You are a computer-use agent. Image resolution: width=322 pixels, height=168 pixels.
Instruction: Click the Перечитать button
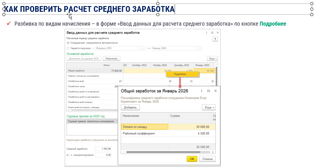tap(112, 58)
